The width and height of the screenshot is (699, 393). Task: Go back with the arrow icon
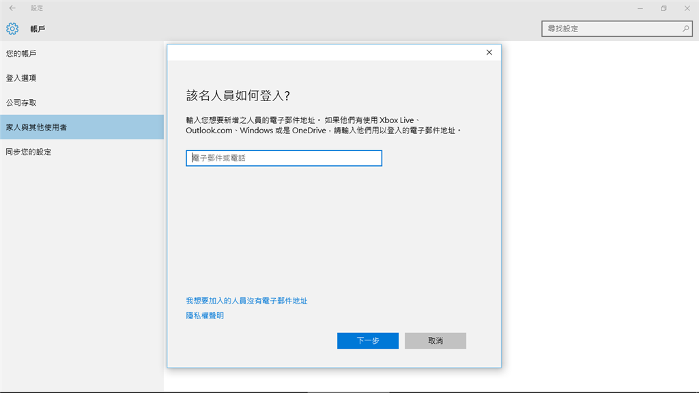(12, 8)
